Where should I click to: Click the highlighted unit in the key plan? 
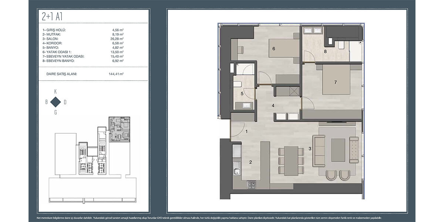(x=120, y=129)
